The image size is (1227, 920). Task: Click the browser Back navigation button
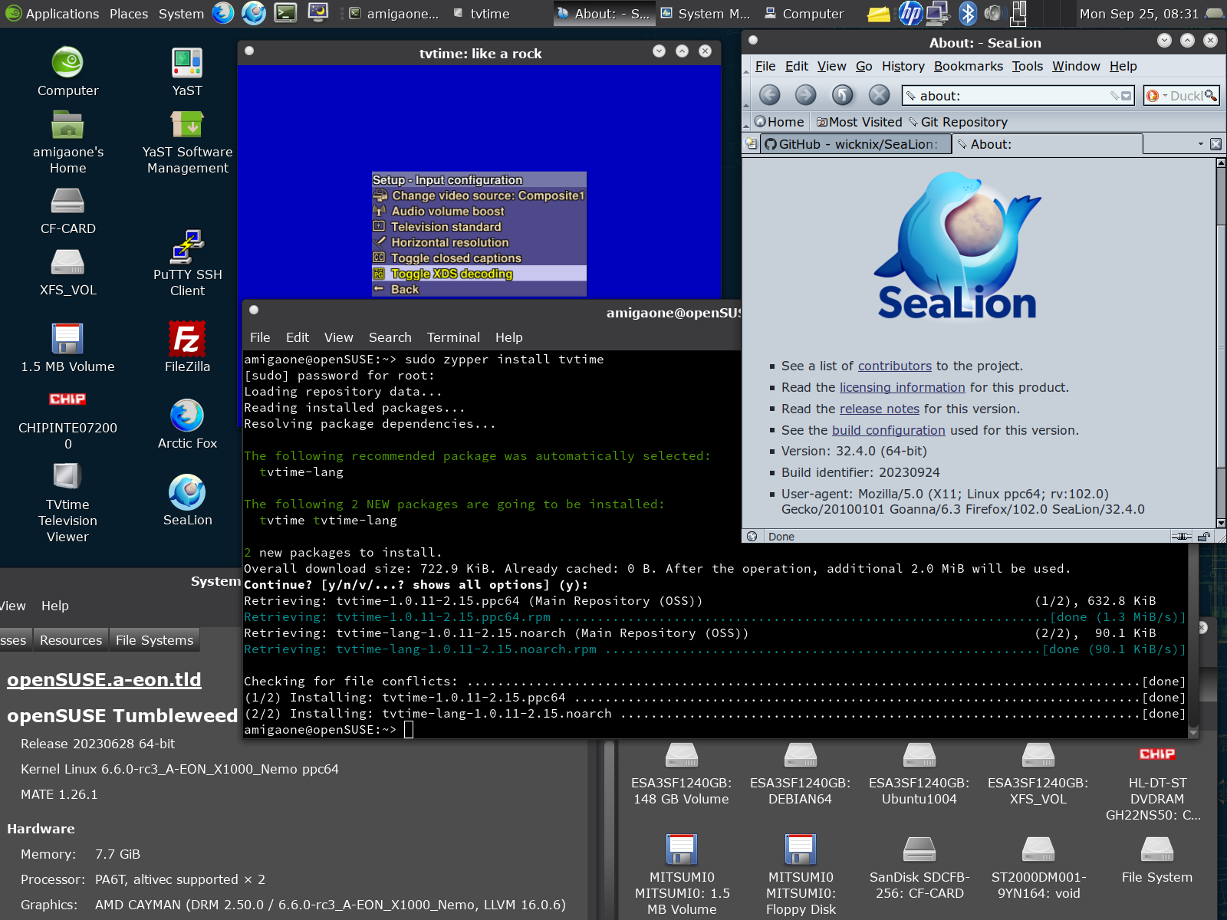[769, 95]
